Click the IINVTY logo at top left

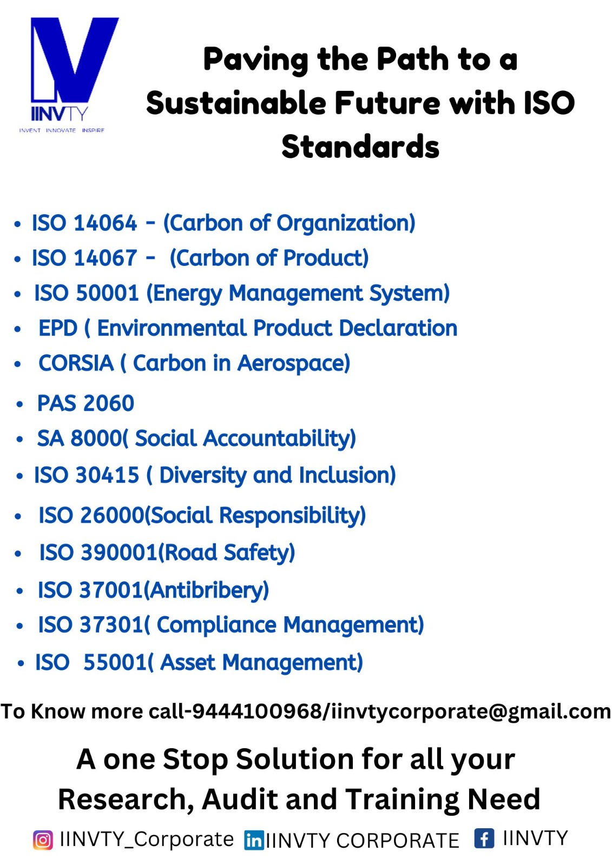68,75
